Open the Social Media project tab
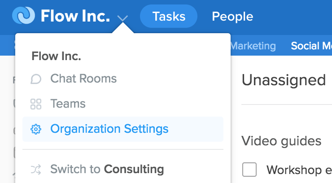 click(311, 46)
